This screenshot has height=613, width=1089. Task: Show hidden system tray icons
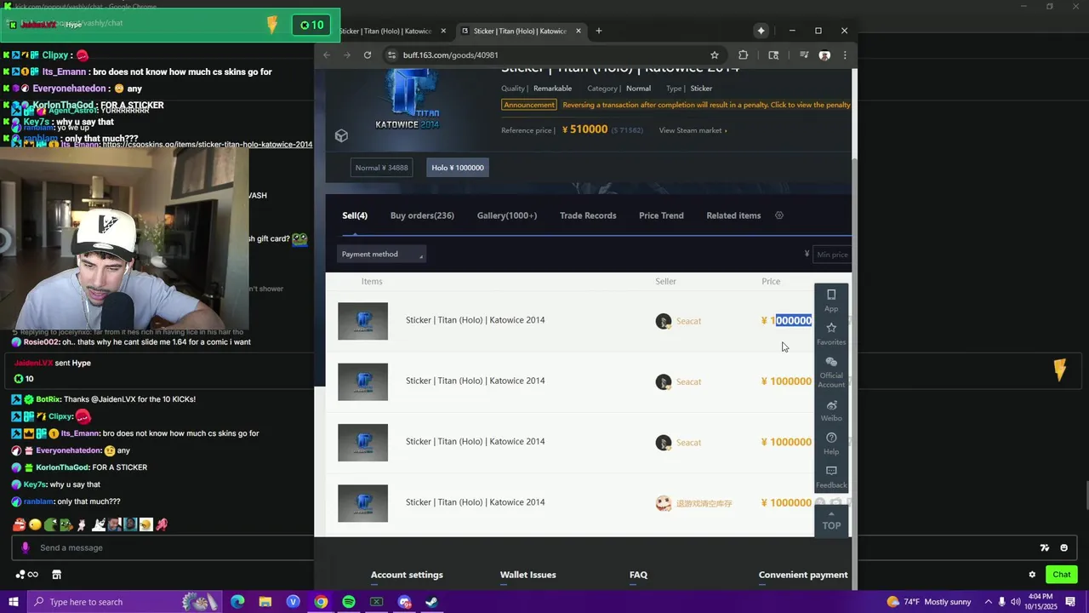988,602
